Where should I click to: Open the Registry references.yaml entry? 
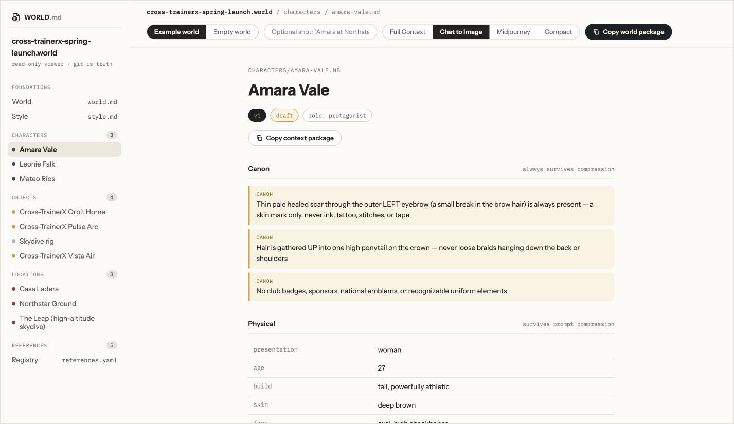click(64, 360)
